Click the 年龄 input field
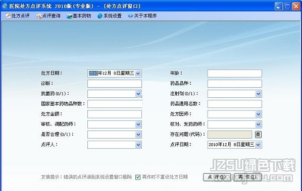This screenshot has height=191, width=302. point(235,74)
